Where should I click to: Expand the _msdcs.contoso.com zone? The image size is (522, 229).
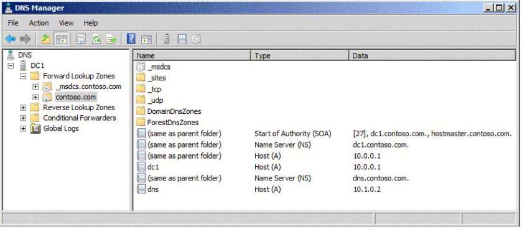coord(35,87)
